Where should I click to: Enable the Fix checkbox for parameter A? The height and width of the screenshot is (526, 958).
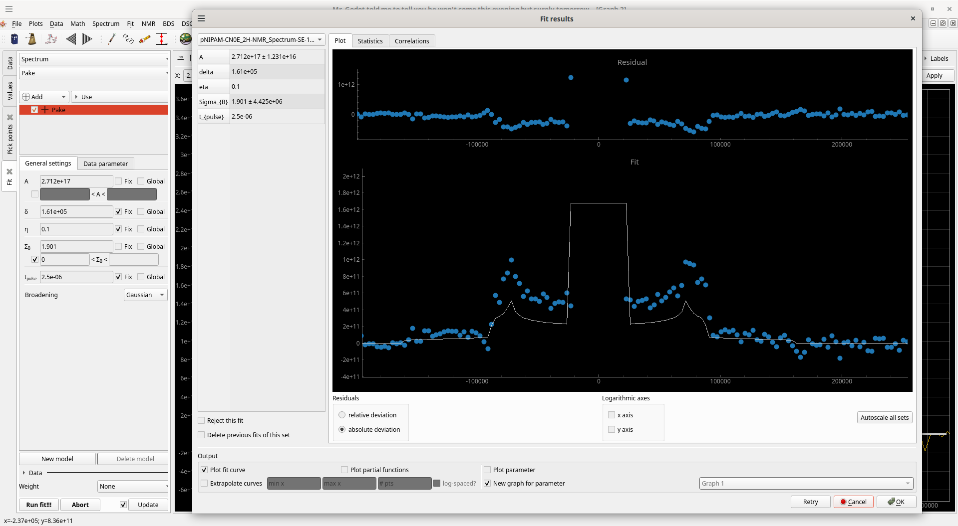pyautogui.click(x=119, y=181)
